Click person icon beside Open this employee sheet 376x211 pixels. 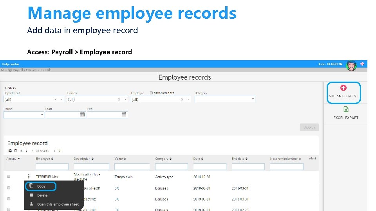click(31, 204)
